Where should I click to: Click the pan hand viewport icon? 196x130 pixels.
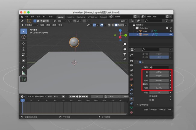[x=125, y=49]
